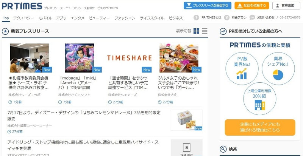
Task: Click プレスリリースを受信する button
Action: click(208, 5)
